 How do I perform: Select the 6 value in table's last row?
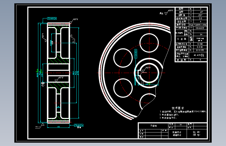tap(200, 60)
